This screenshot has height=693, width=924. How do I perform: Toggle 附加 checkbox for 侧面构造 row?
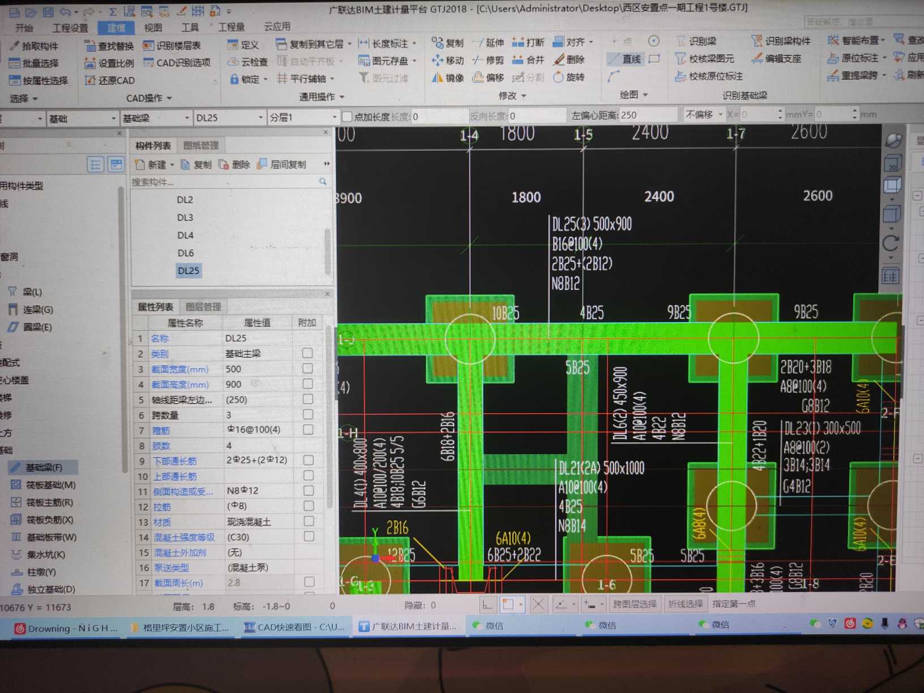(309, 490)
